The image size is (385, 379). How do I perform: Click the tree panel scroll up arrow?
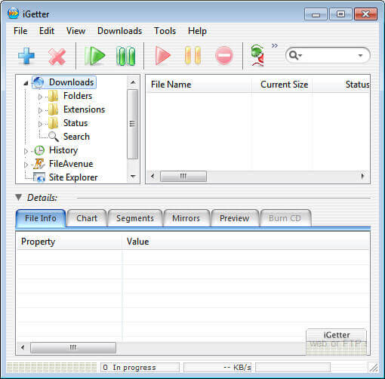point(133,82)
